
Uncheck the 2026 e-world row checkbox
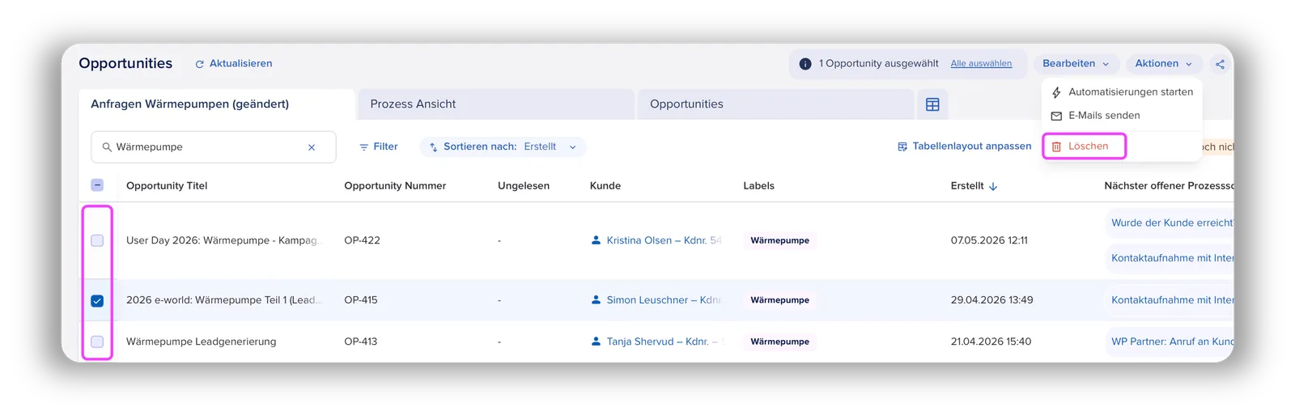[x=97, y=301]
